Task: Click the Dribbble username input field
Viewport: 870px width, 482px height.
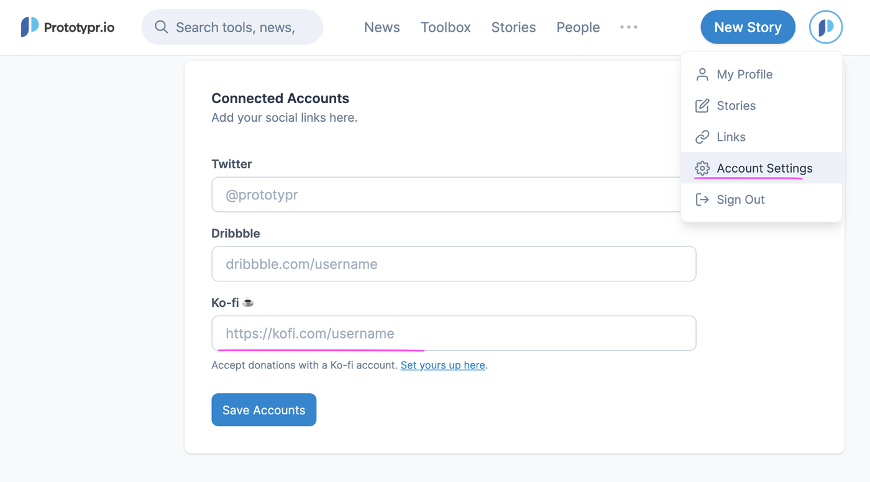Action: [454, 264]
